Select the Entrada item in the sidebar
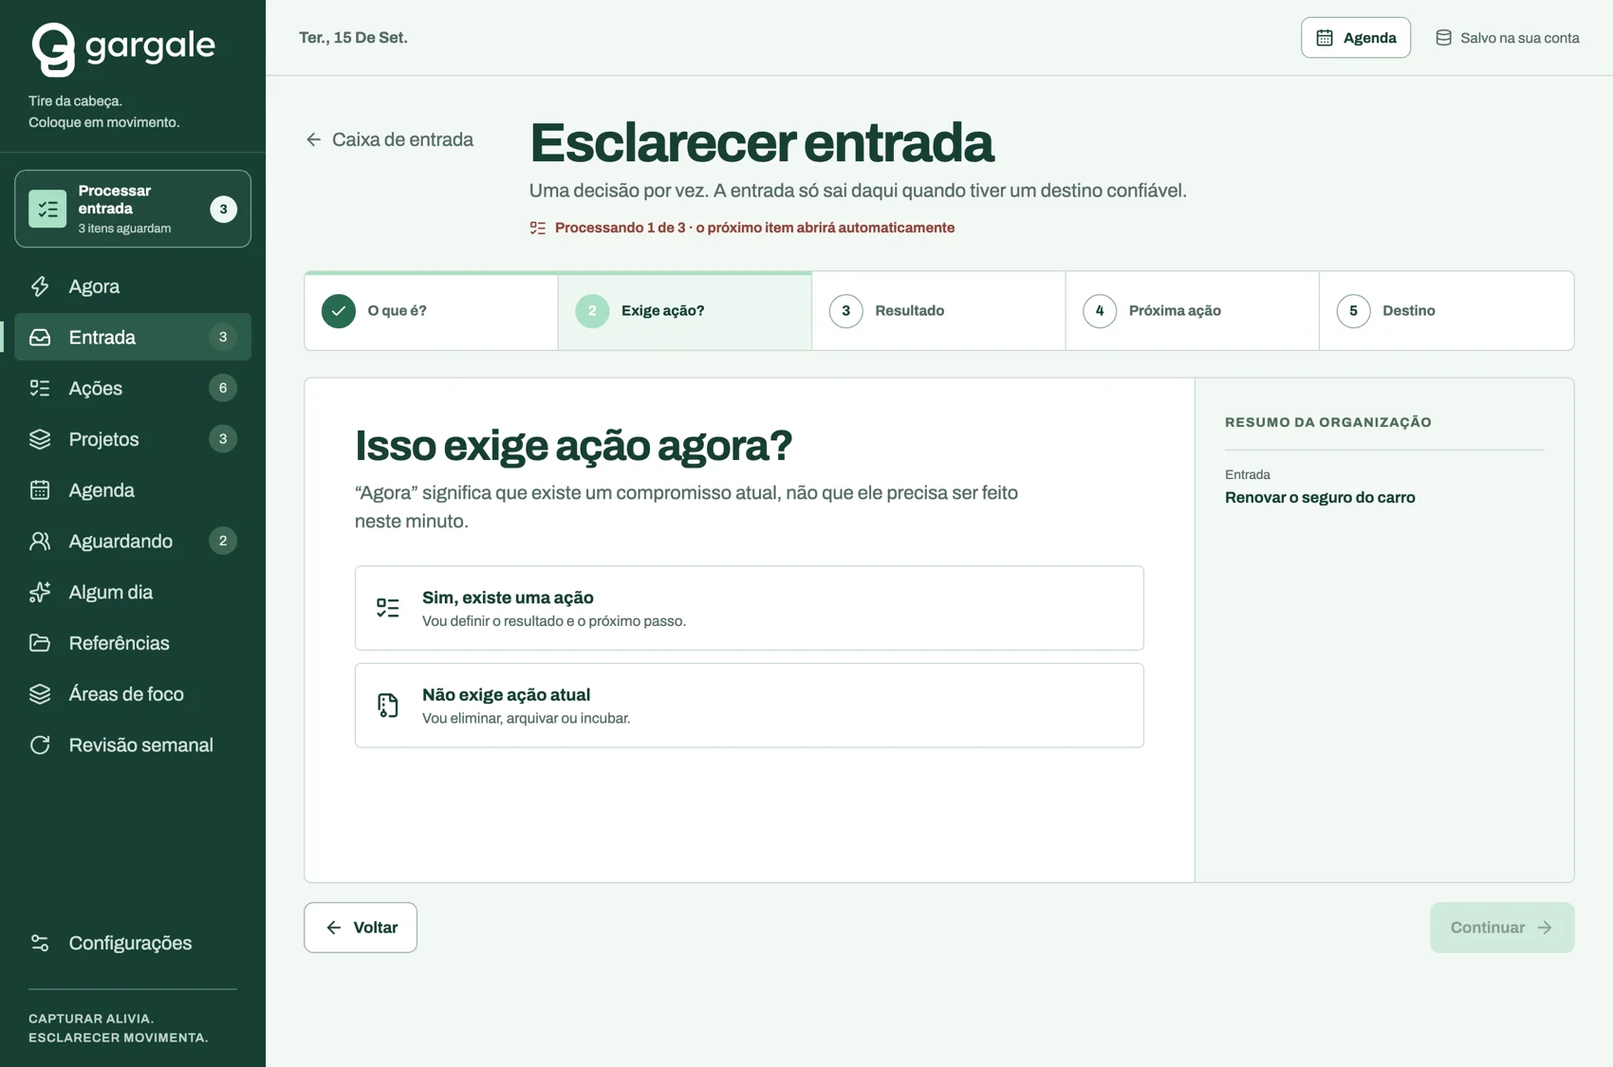This screenshot has height=1067, width=1613. tap(133, 337)
